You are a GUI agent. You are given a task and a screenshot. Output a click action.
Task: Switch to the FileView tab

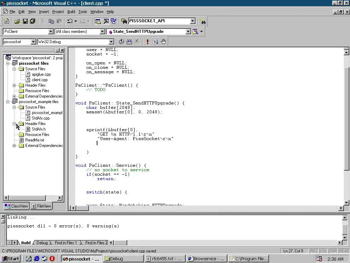pyautogui.click(x=41, y=206)
